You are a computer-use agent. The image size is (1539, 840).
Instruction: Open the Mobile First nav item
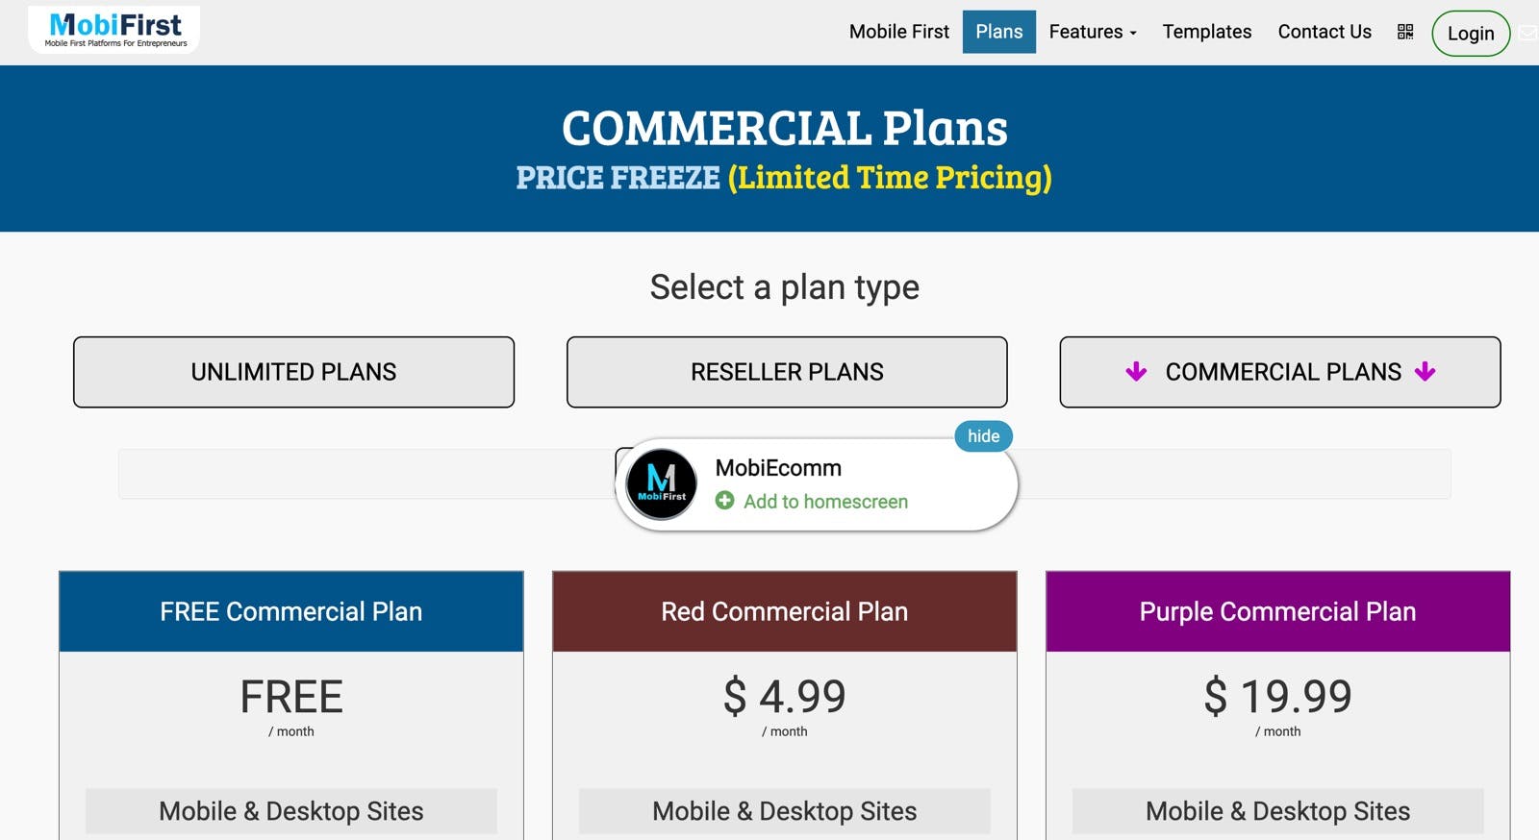(898, 32)
